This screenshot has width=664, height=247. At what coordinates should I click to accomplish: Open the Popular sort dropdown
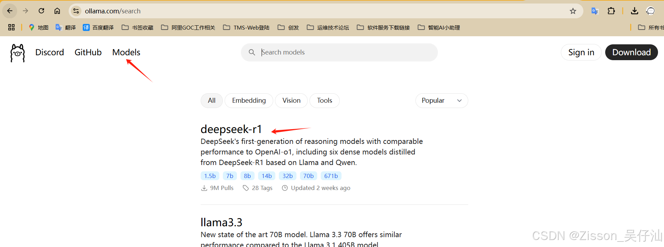coord(441,101)
